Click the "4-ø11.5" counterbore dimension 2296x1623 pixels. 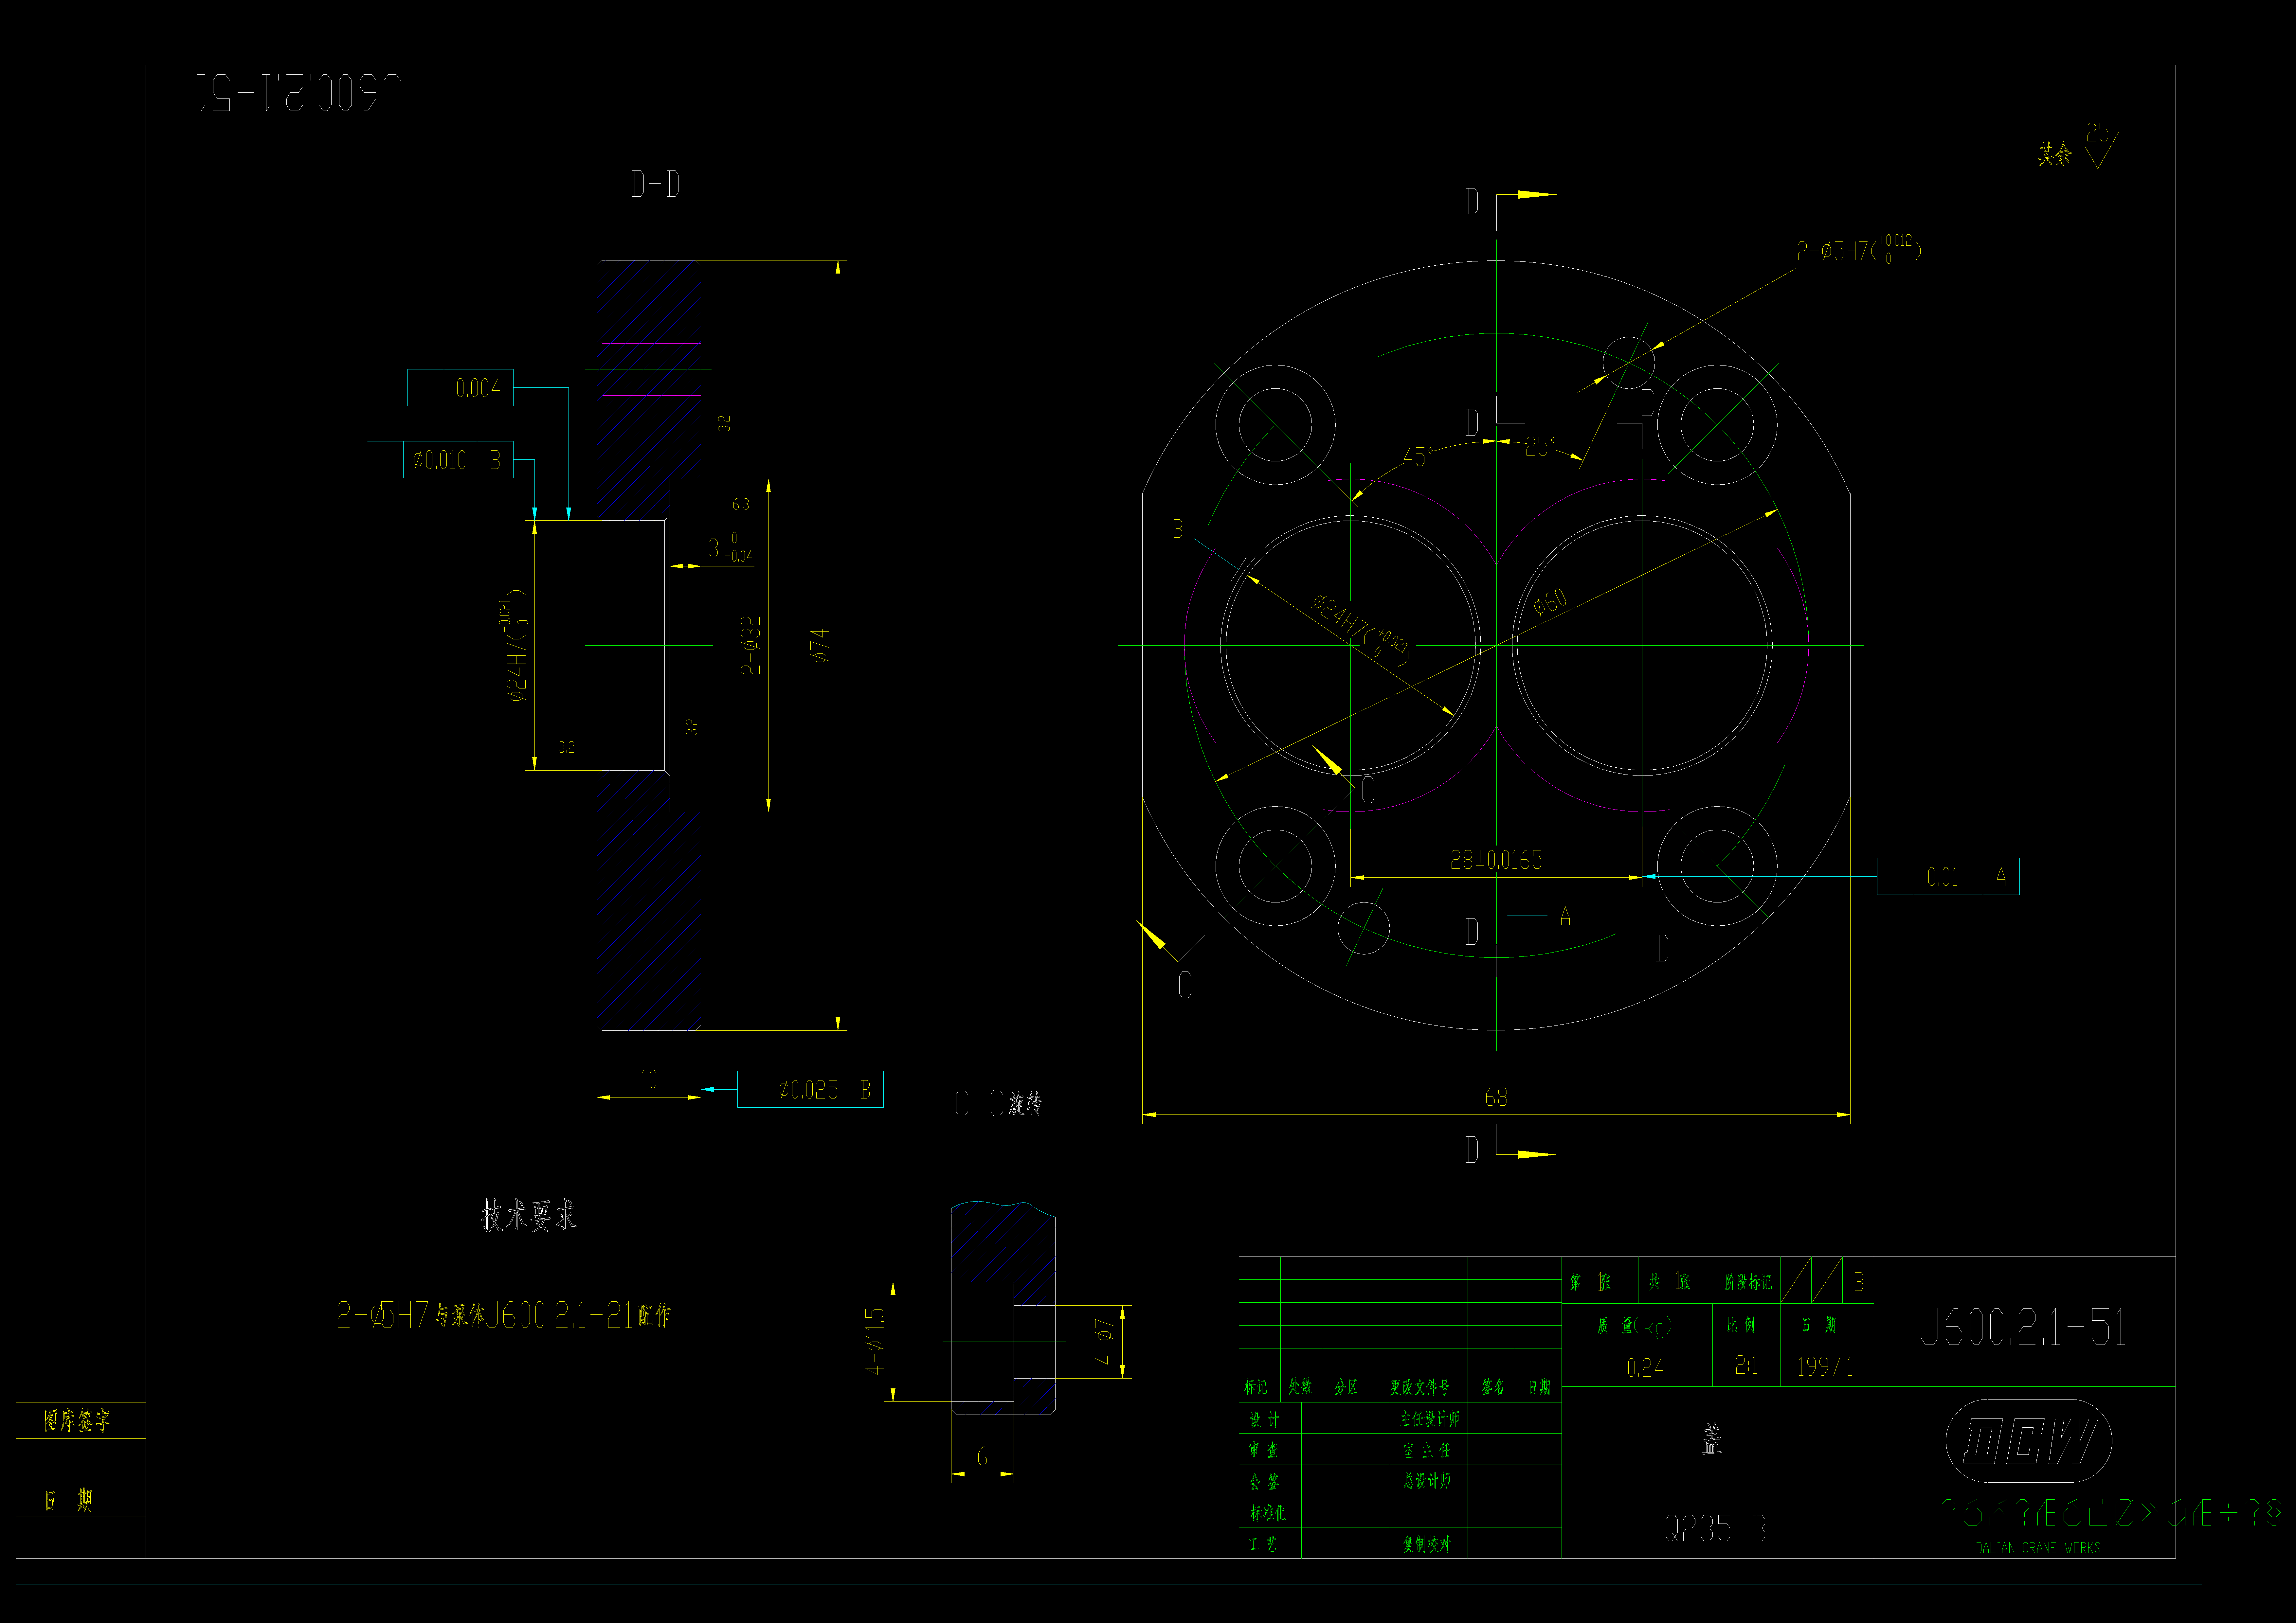pos(875,1341)
